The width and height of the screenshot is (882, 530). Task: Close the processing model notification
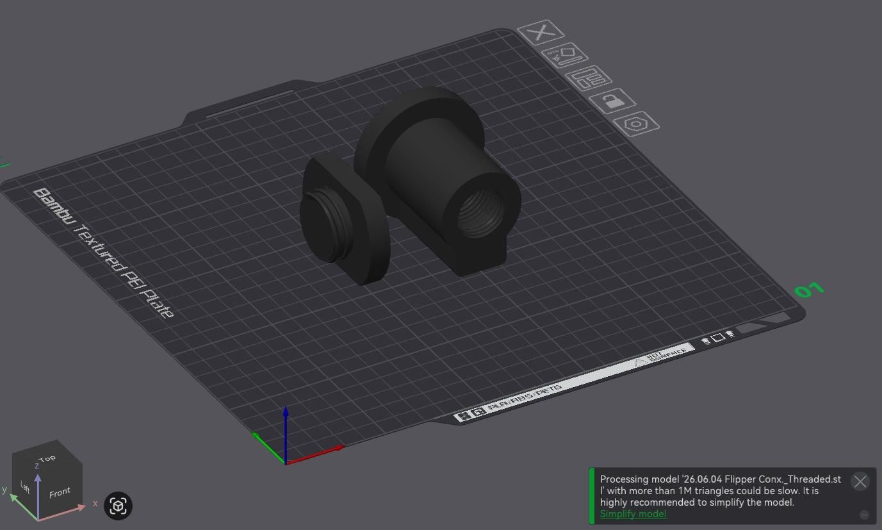(x=860, y=481)
